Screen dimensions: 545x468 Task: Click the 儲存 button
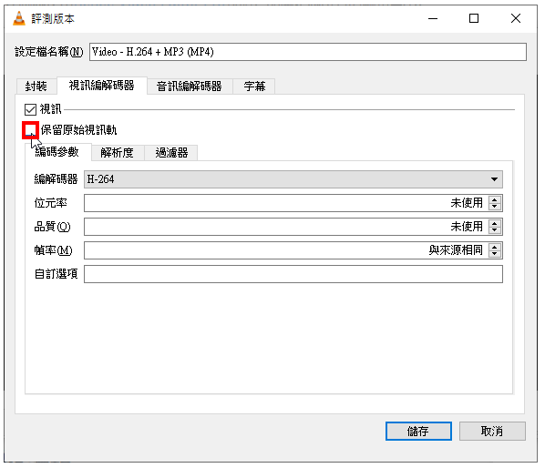click(x=418, y=432)
